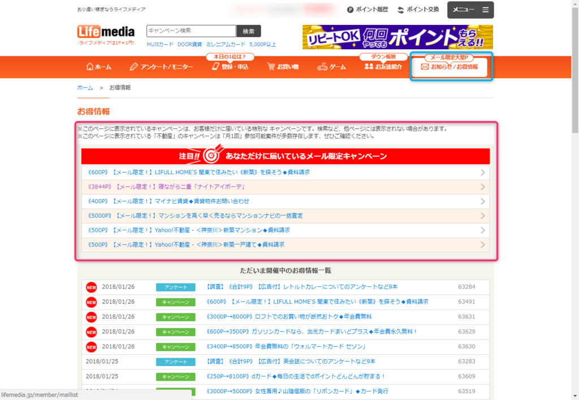Open the chevron on LIFULL HOME'S campaign row

(x=483, y=173)
